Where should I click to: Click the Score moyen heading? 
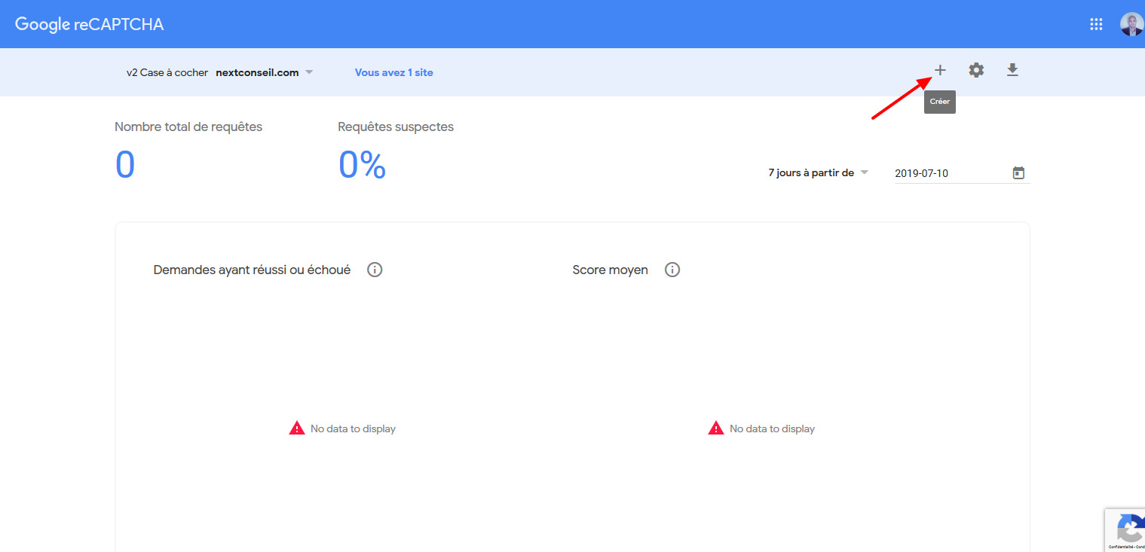[x=611, y=270]
